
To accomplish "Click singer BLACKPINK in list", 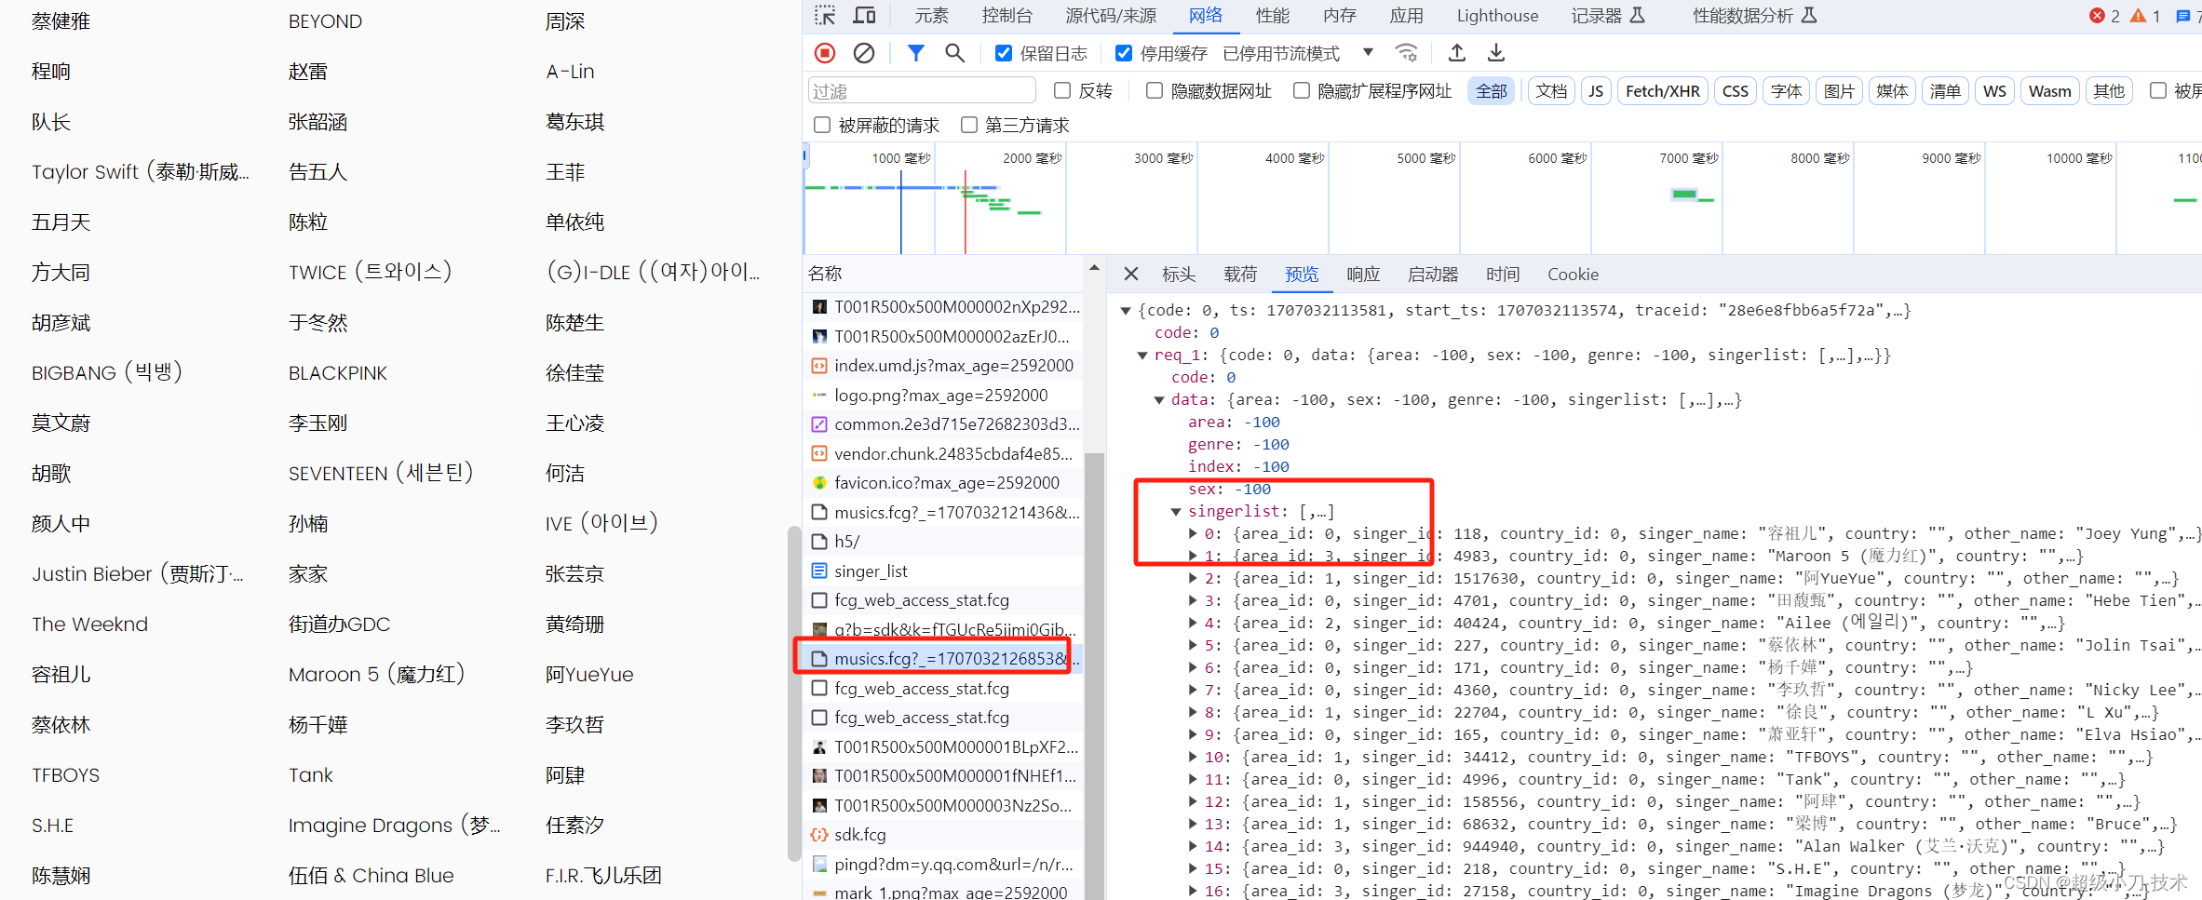I will click(x=338, y=373).
